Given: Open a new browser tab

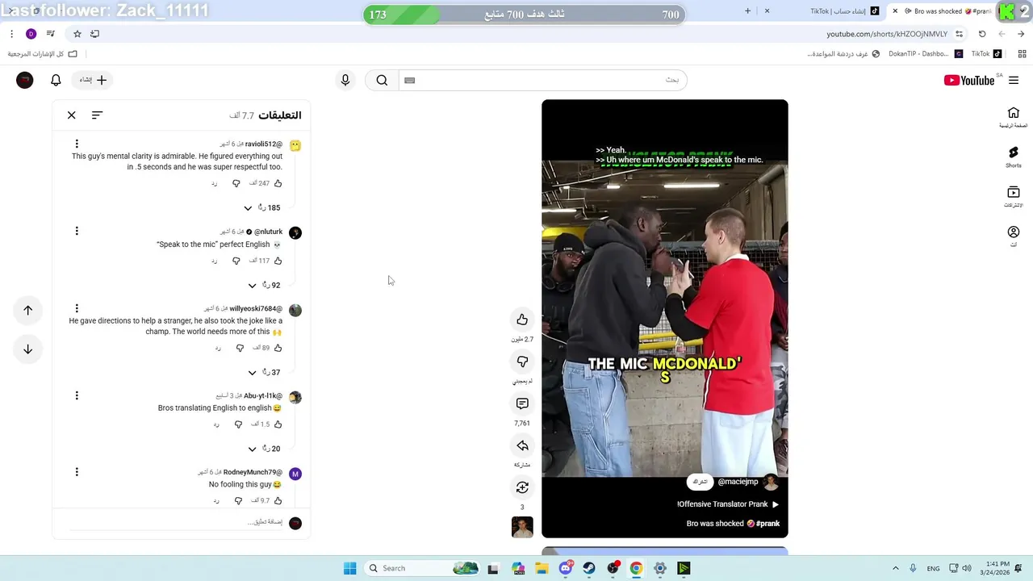Looking at the screenshot, I should pos(747,11).
